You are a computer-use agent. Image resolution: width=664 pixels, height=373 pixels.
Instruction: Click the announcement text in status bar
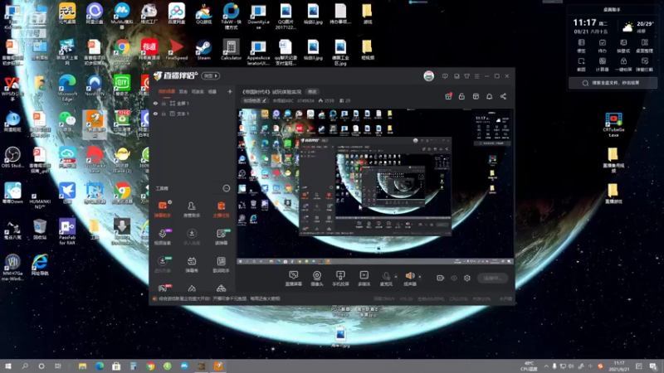click(219, 298)
